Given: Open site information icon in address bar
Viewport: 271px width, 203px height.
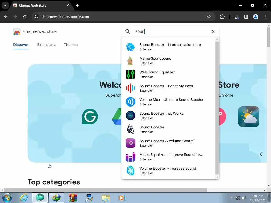Looking at the screenshot, I should 36,17.
